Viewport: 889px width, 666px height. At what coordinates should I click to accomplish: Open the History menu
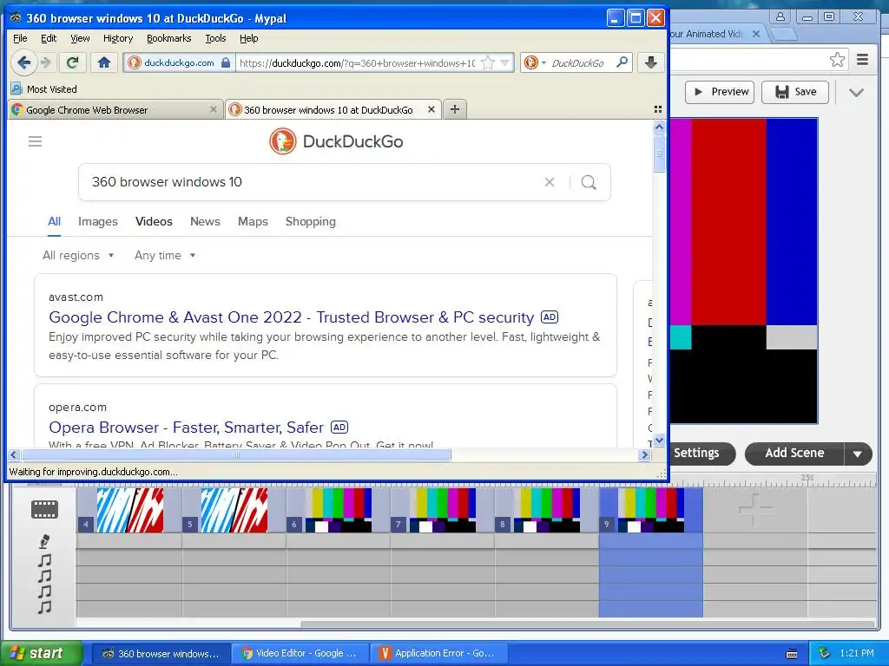[118, 38]
